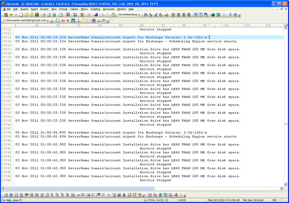This screenshot has width=289, height=203.
Task: Click the Advanced menu item
Action: (109, 9)
